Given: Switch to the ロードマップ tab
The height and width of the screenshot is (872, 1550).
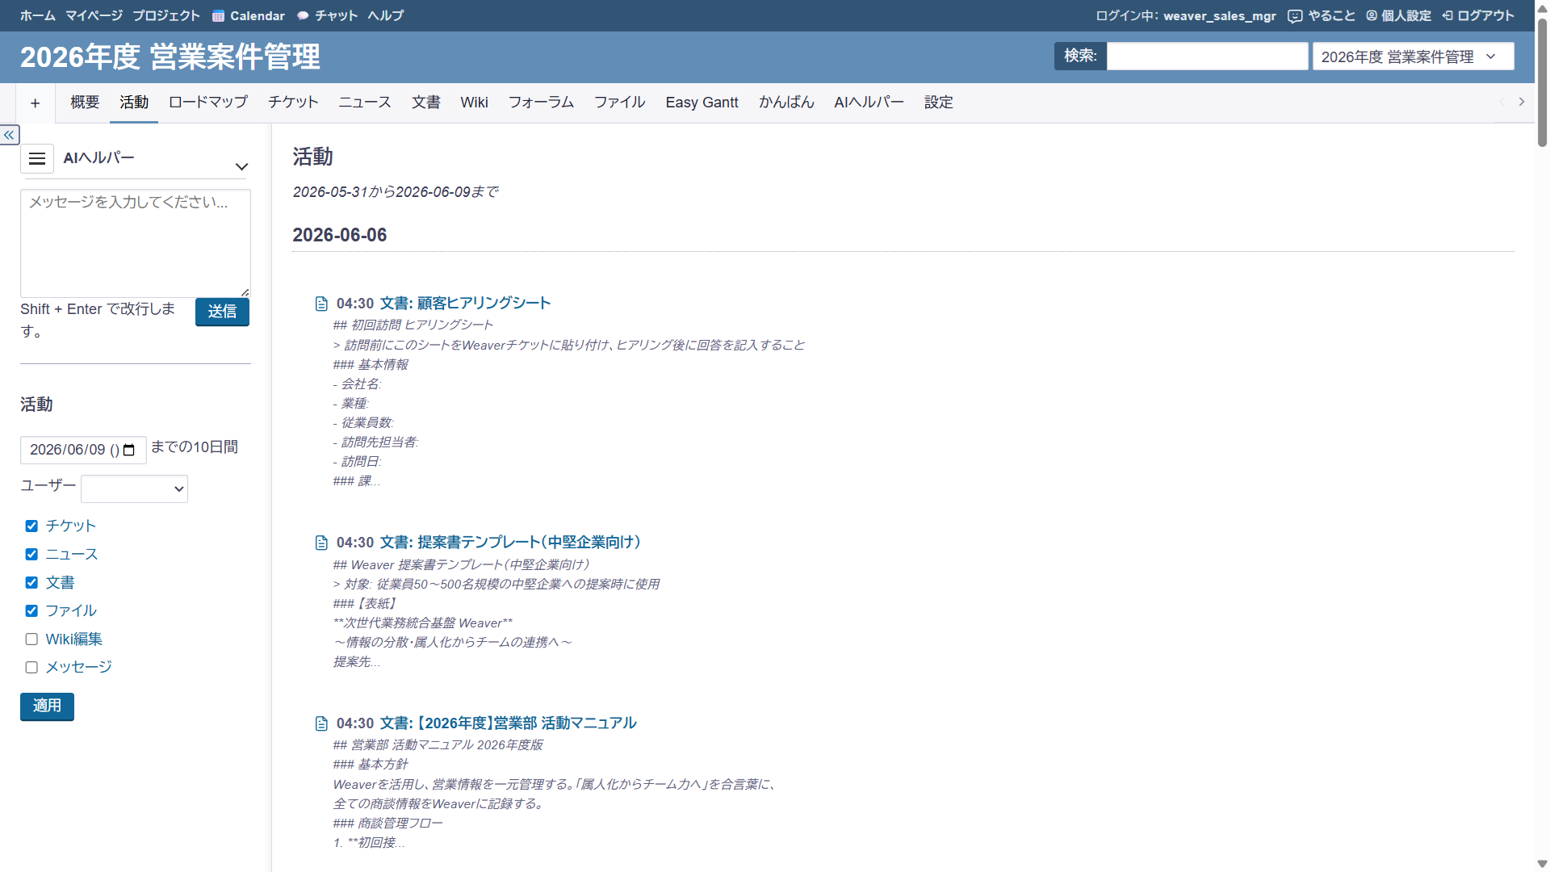Looking at the screenshot, I should tap(208, 103).
